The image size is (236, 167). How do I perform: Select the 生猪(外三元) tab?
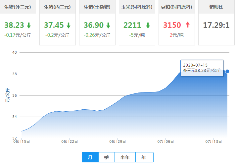(18, 7)
